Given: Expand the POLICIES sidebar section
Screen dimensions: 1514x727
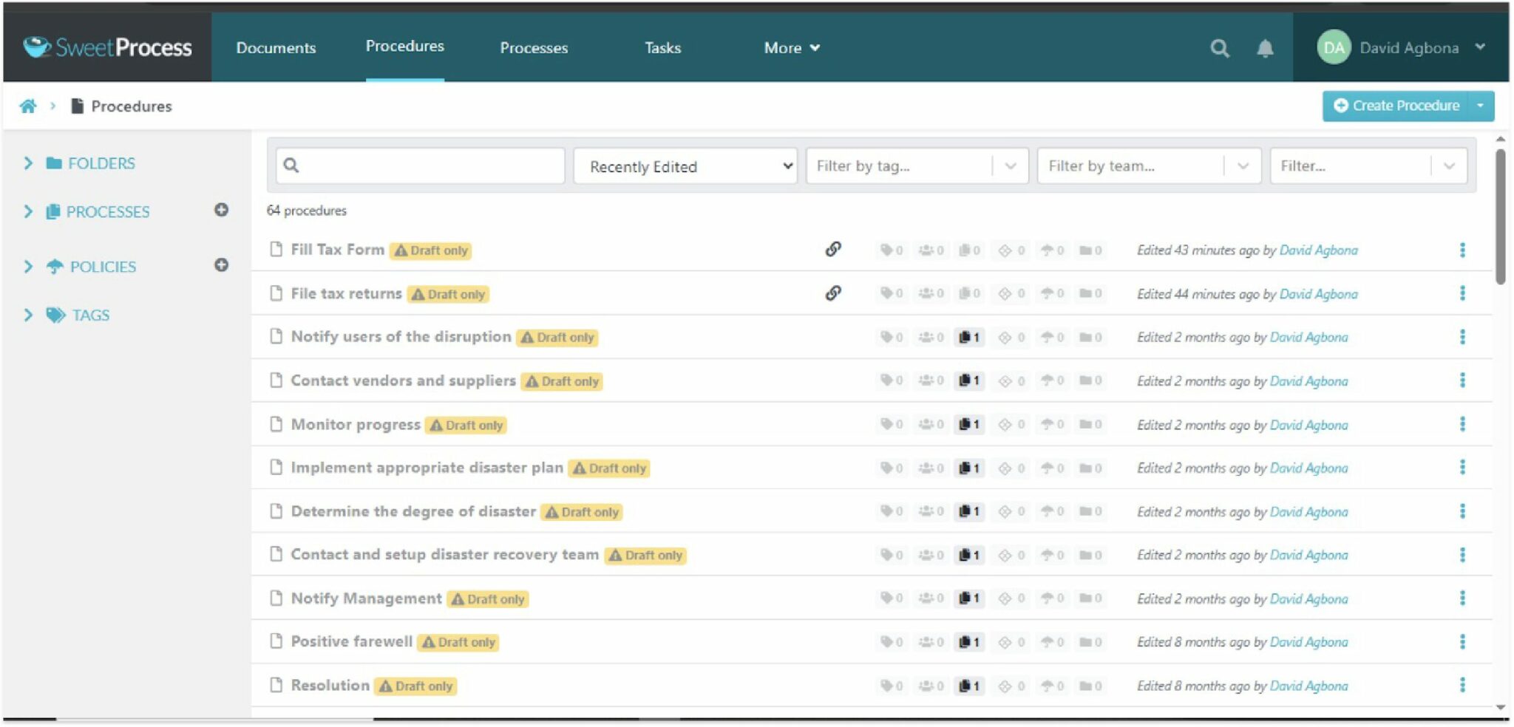Looking at the screenshot, I should click(x=28, y=266).
